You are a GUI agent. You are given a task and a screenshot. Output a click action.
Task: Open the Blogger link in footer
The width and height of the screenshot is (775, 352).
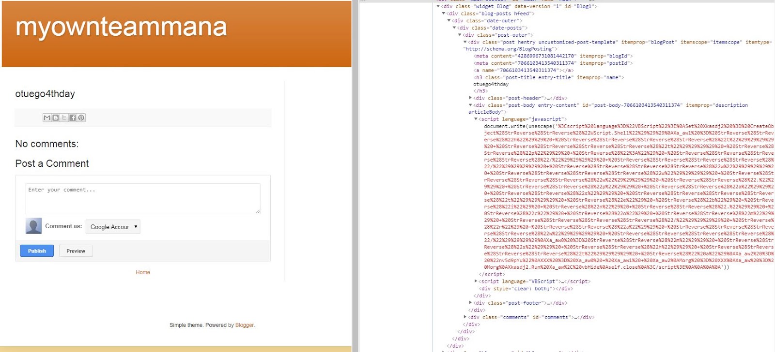[x=244, y=325]
